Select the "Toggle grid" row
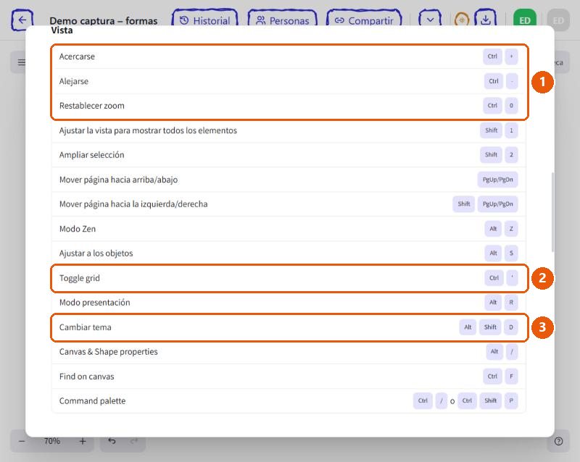580x462 pixels. click(x=289, y=278)
